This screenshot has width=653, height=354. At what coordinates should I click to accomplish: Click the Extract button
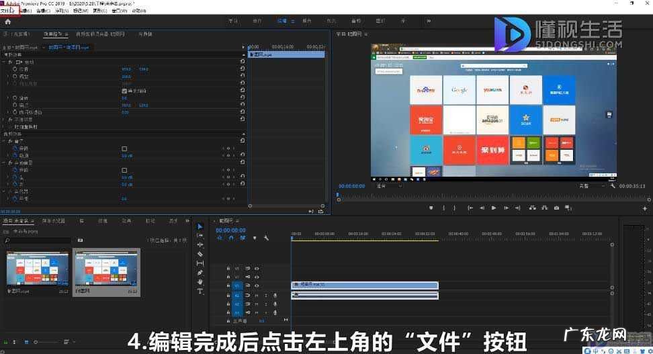544,208
